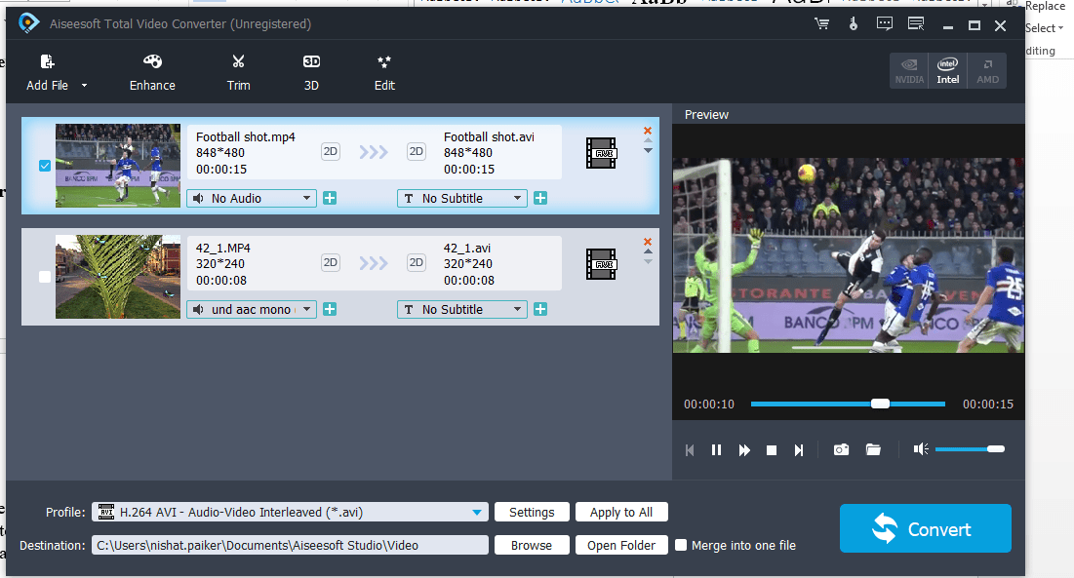Move Football shot item down

[x=648, y=150]
